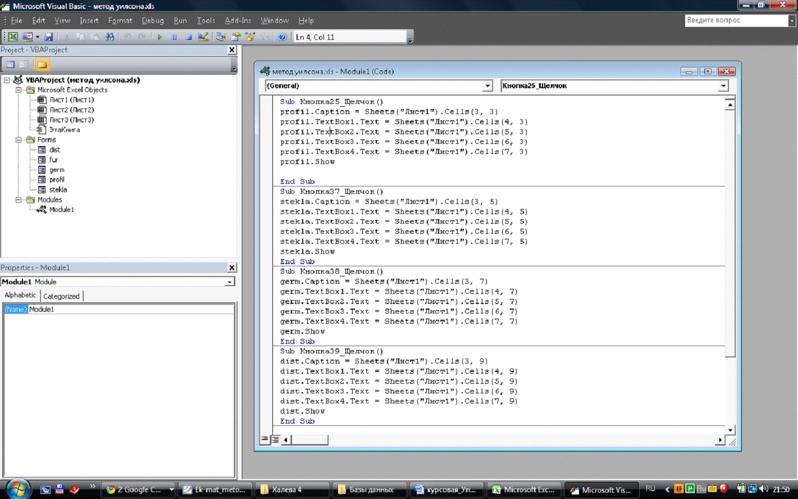This screenshot has height=499, width=798.
Task: Open the Debug menu
Action: click(x=152, y=21)
